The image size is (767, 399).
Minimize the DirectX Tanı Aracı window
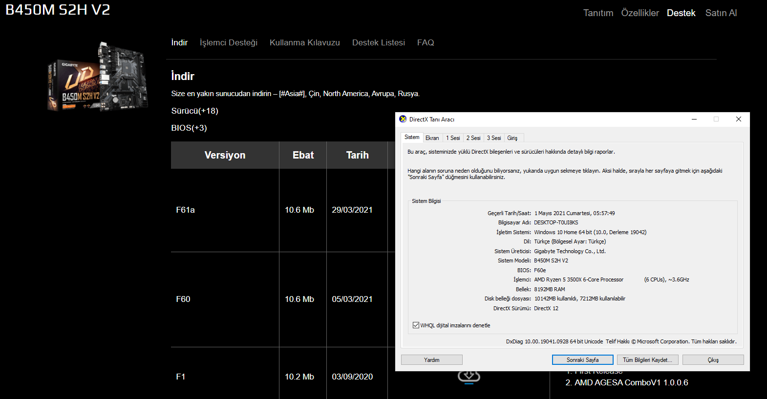click(694, 119)
